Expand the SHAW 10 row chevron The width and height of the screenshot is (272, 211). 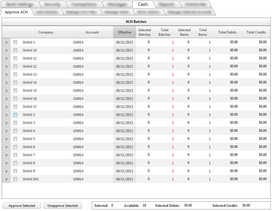(x=6, y=50)
